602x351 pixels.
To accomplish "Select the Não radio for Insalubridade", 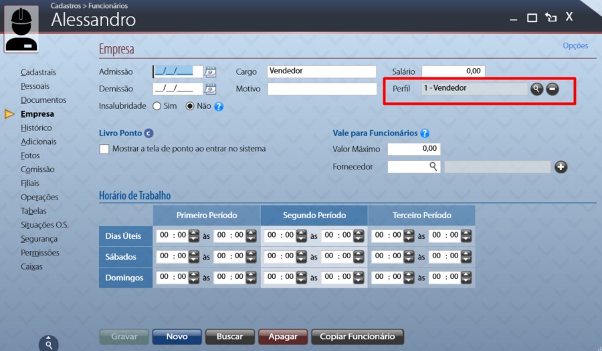I will tap(190, 106).
